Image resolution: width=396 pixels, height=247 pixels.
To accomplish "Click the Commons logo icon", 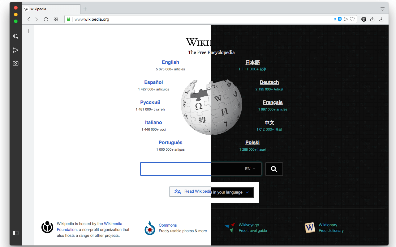I will tap(150, 228).
